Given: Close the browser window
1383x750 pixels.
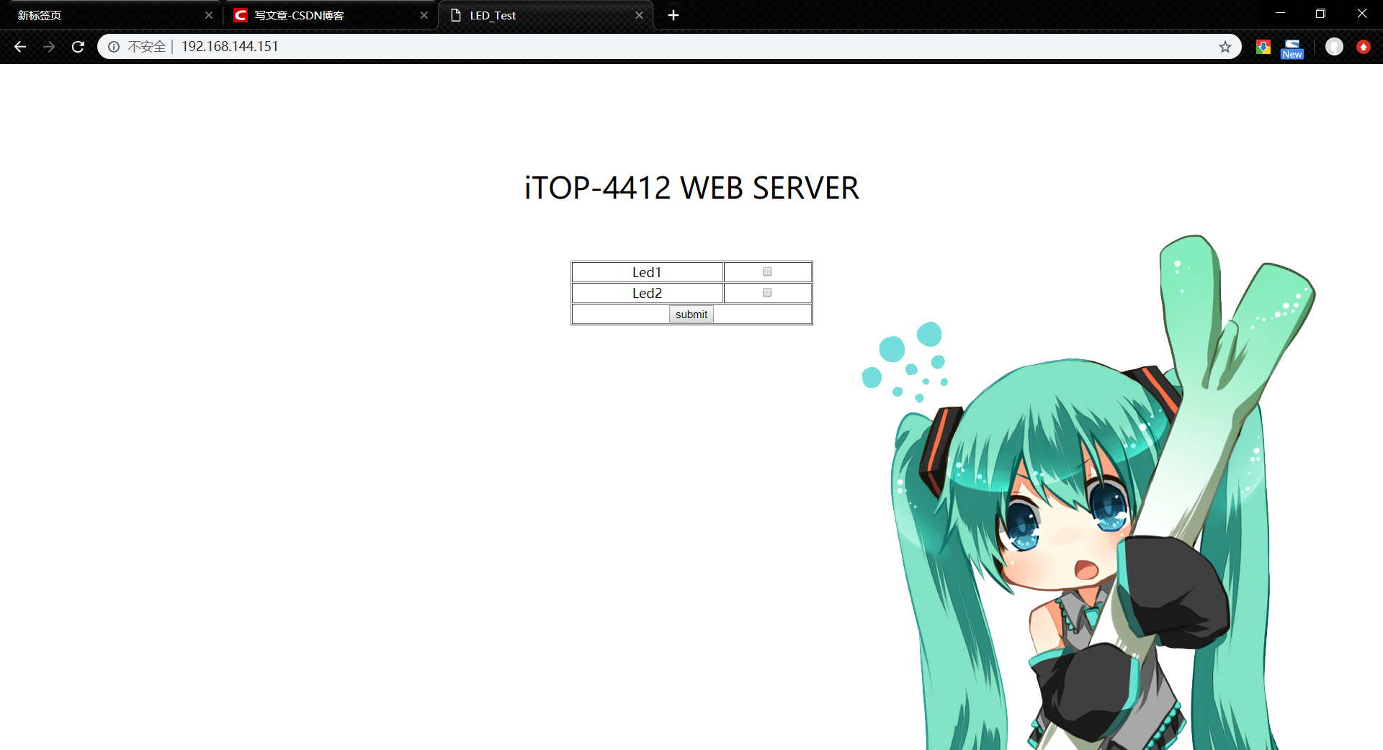Looking at the screenshot, I should [x=1362, y=14].
